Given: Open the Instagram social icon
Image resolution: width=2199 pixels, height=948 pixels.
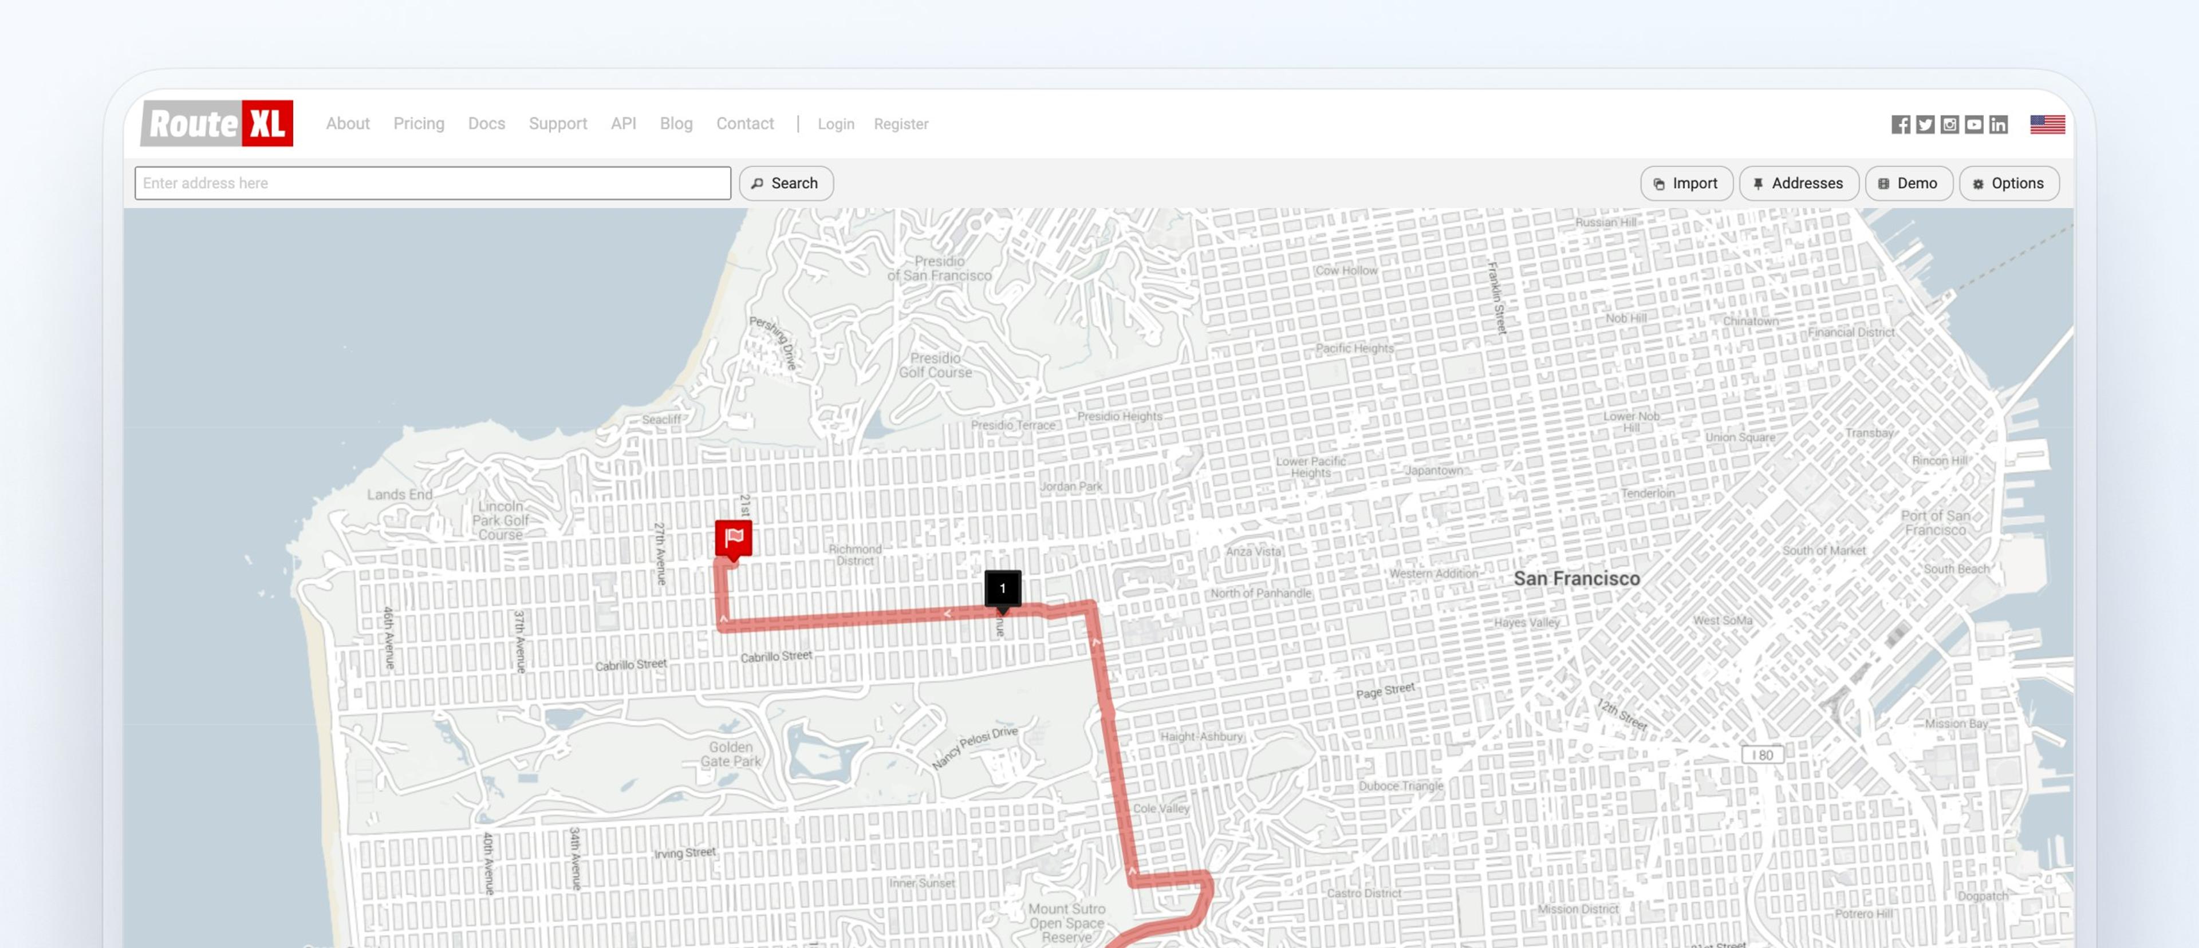Looking at the screenshot, I should (1950, 125).
